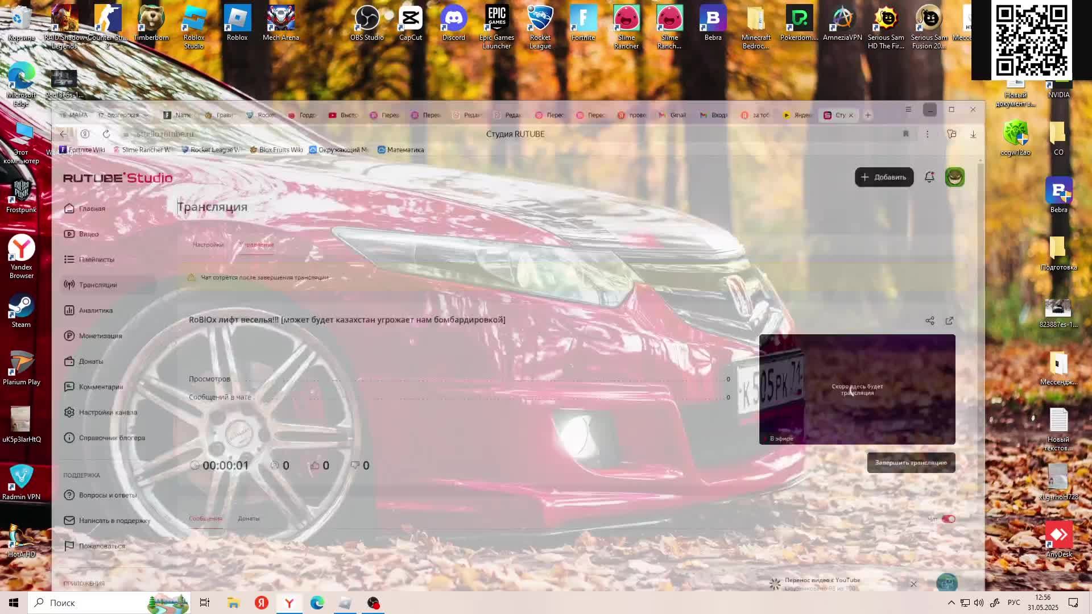
Task: Switch to the Донаты chat tab
Action: click(249, 518)
